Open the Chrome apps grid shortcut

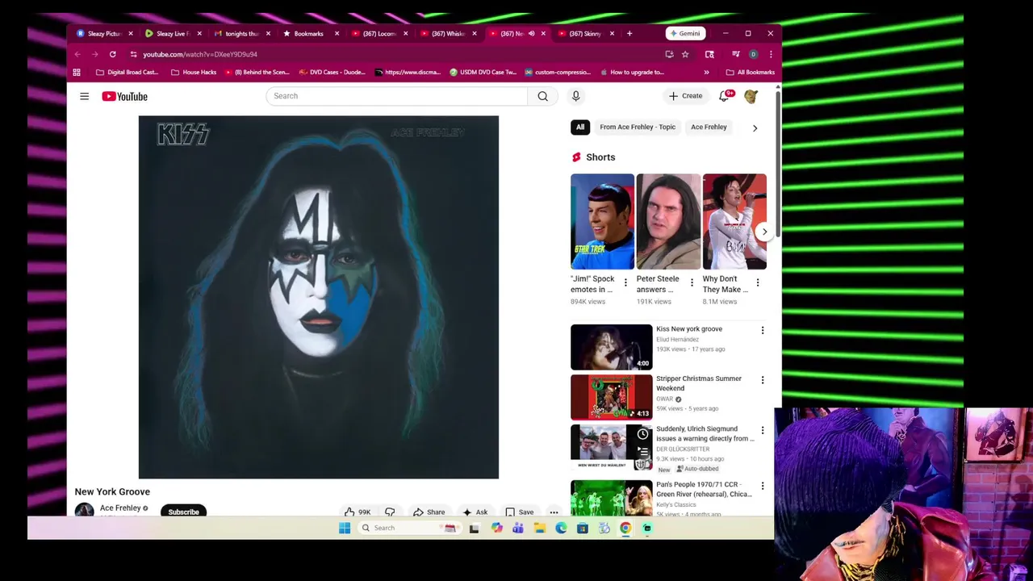click(77, 72)
